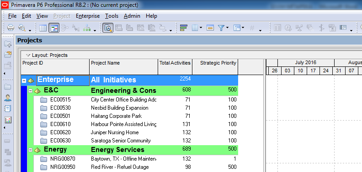Select project NRG00870
362x172 pixels.
coord(63,159)
